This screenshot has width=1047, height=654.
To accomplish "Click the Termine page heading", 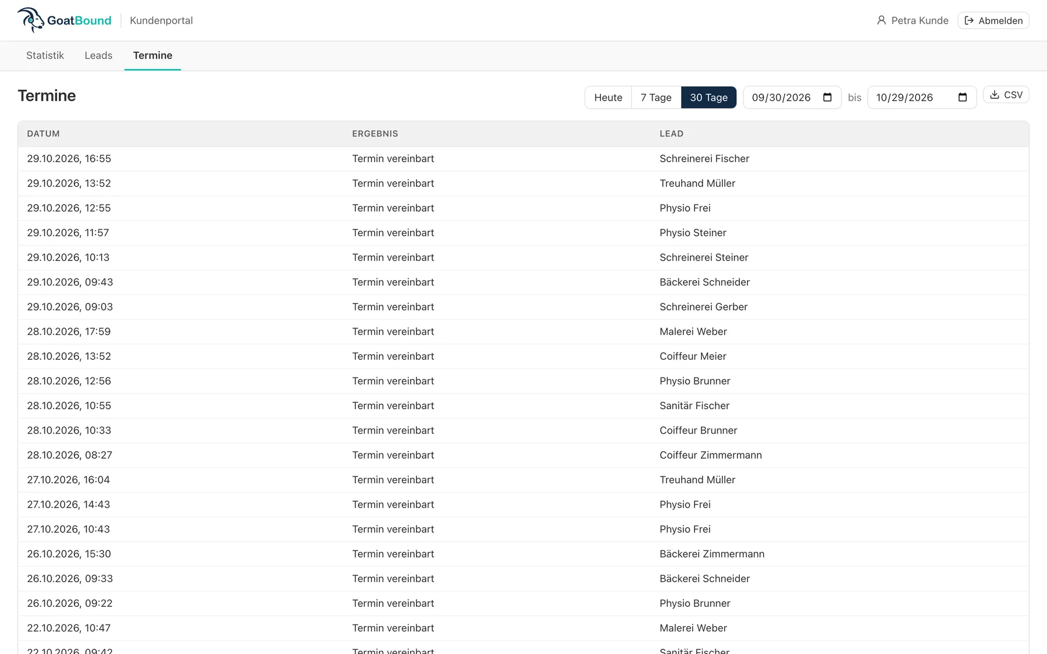I will click(x=47, y=96).
